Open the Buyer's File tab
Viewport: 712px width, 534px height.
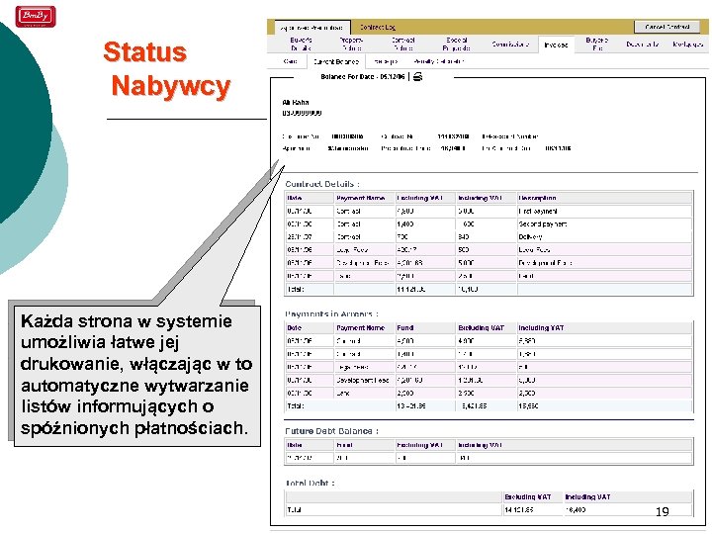click(x=597, y=44)
